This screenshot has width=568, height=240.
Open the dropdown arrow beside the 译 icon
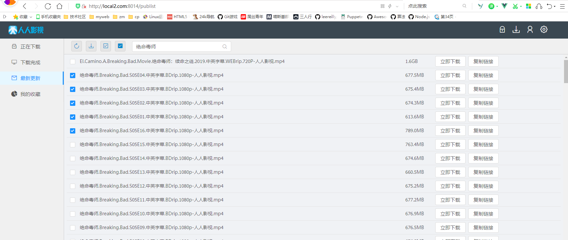tap(497, 6)
